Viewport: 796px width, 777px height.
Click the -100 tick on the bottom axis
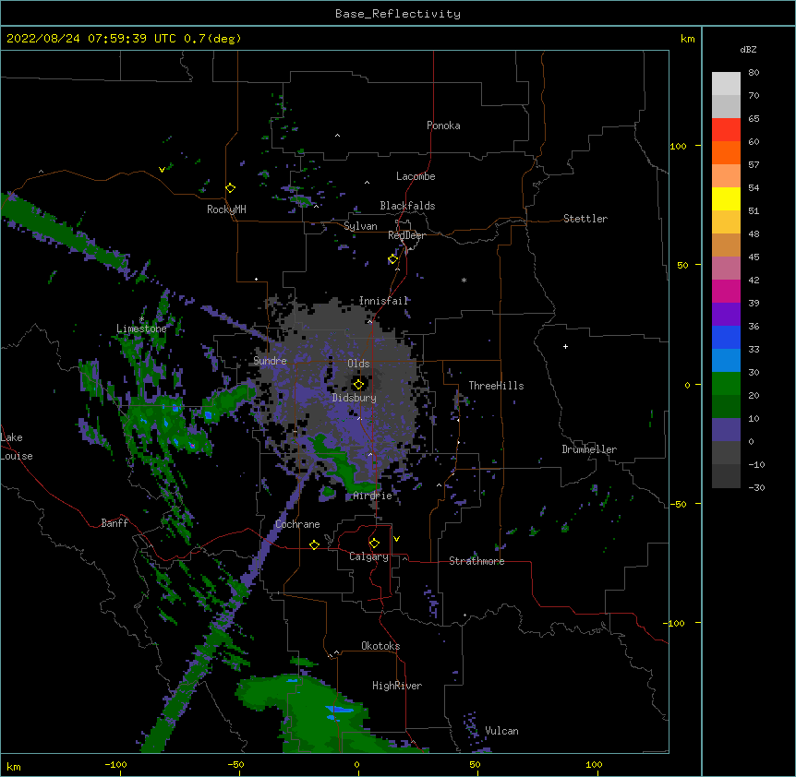click(115, 765)
